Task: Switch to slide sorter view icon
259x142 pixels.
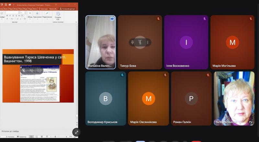Action: [x=37, y=137]
